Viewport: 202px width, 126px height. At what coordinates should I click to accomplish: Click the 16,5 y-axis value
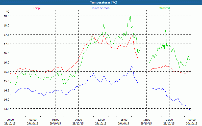[7, 53]
